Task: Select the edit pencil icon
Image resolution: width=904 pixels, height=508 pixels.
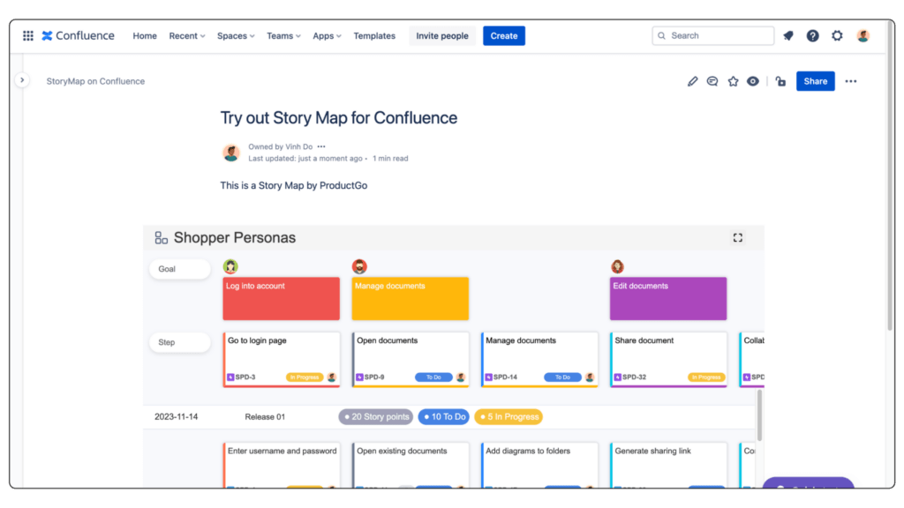Action: [x=692, y=80]
